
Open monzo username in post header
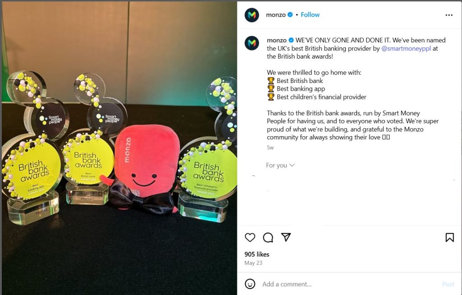[x=276, y=15]
